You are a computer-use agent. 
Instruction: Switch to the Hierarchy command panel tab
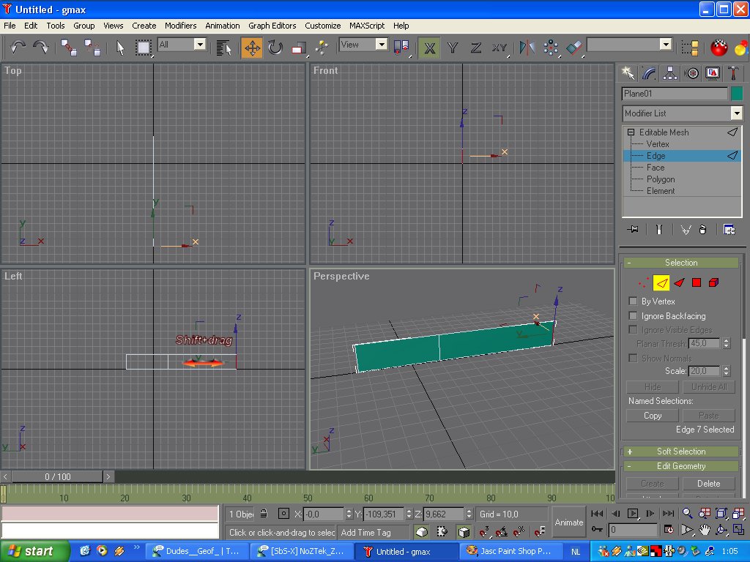click(x=670, y=73)
